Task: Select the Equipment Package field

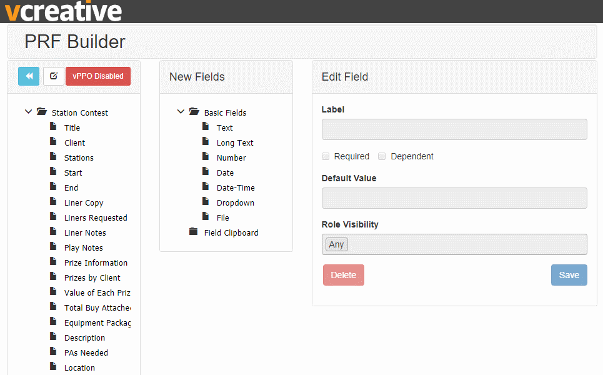Action: [97, 322]
